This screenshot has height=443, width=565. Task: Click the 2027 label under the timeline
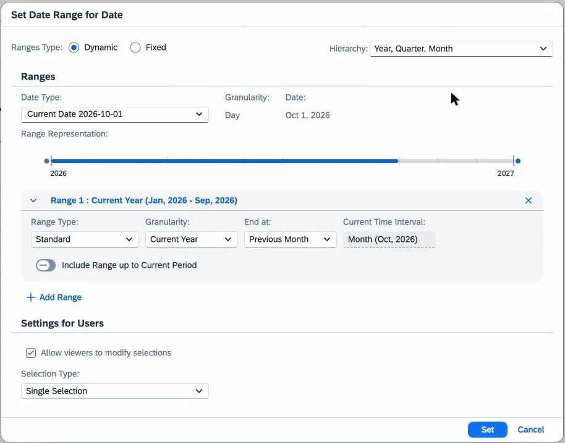[x=506, y=173]
